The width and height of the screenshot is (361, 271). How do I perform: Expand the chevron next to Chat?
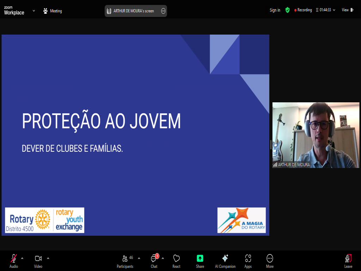coord(163,258)
